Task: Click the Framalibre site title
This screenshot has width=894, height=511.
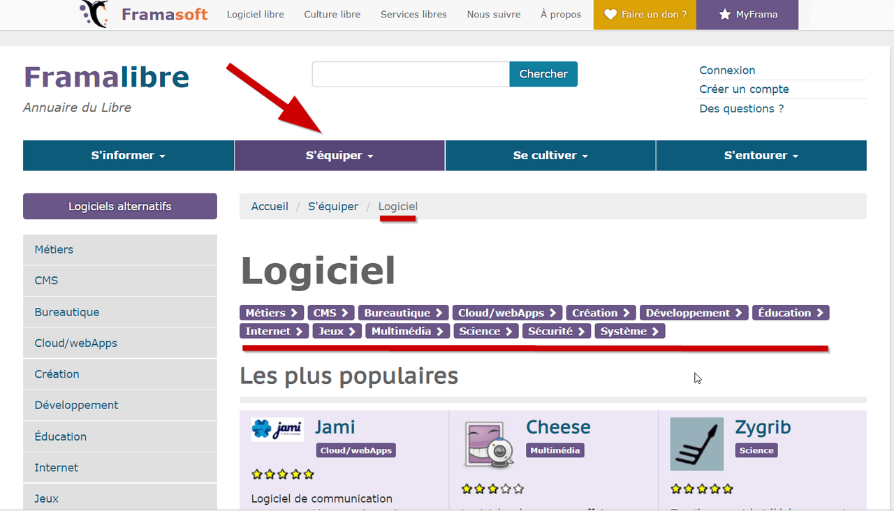Action: [106, 77]
